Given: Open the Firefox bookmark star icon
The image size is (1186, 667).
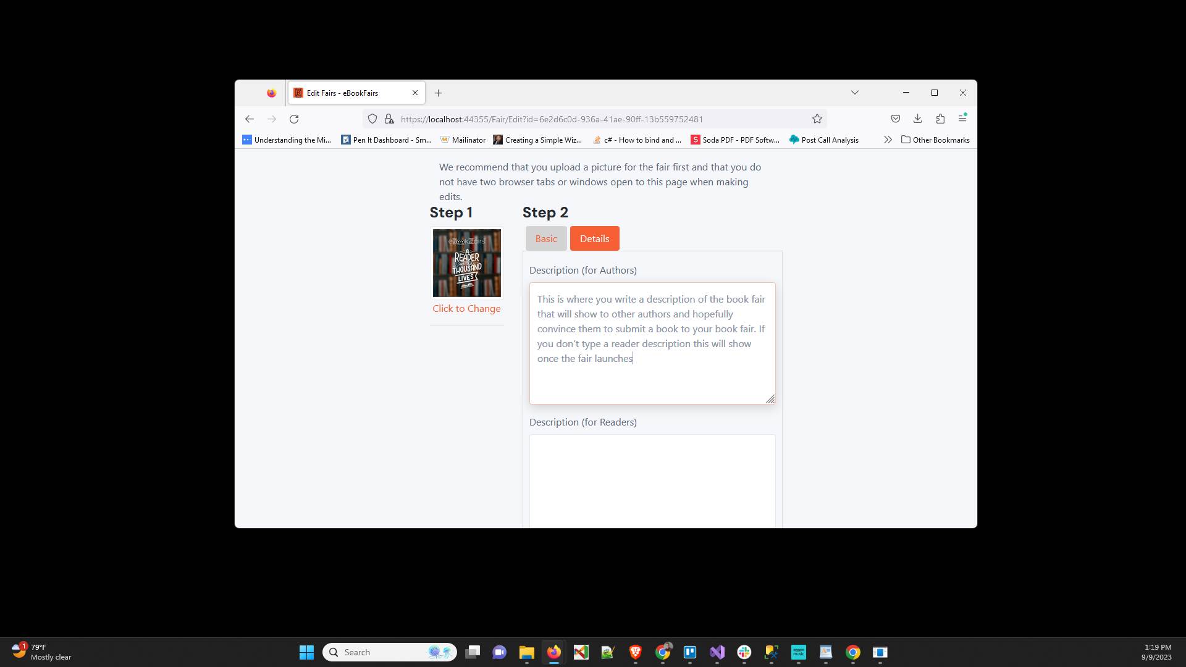Looking at the screenshot, I should 817,119.
